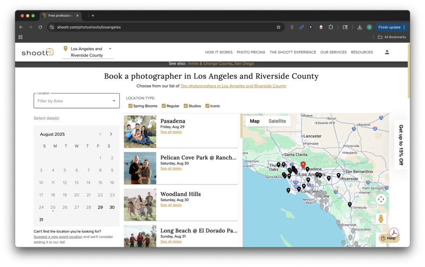This screenshot has width=425, height=267.
Task: Bookmark page with the star icon
Action: point(278,27)
